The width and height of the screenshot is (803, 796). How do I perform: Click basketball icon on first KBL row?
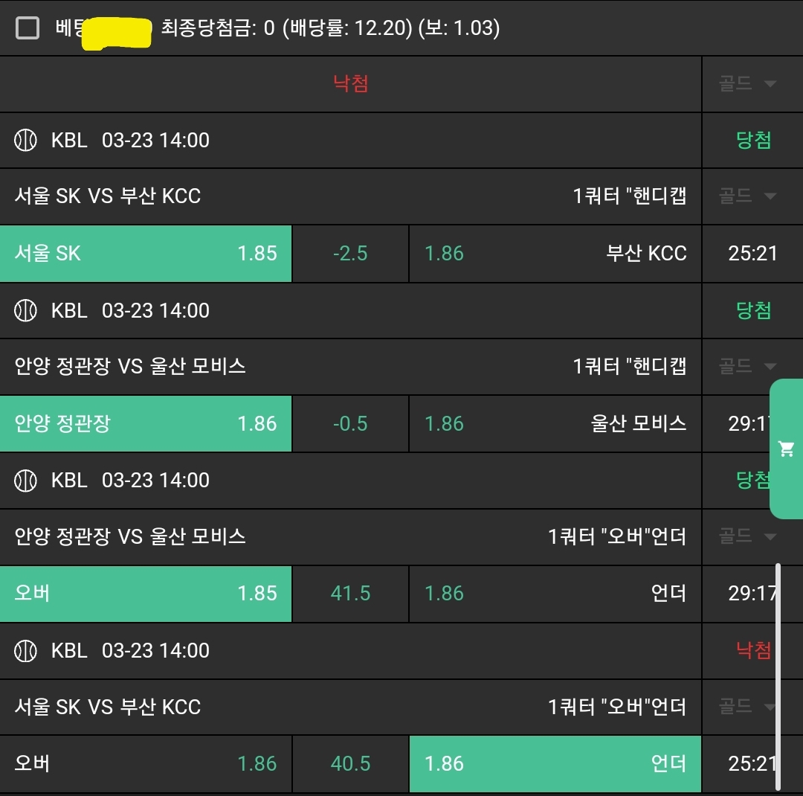click(26, 140)
